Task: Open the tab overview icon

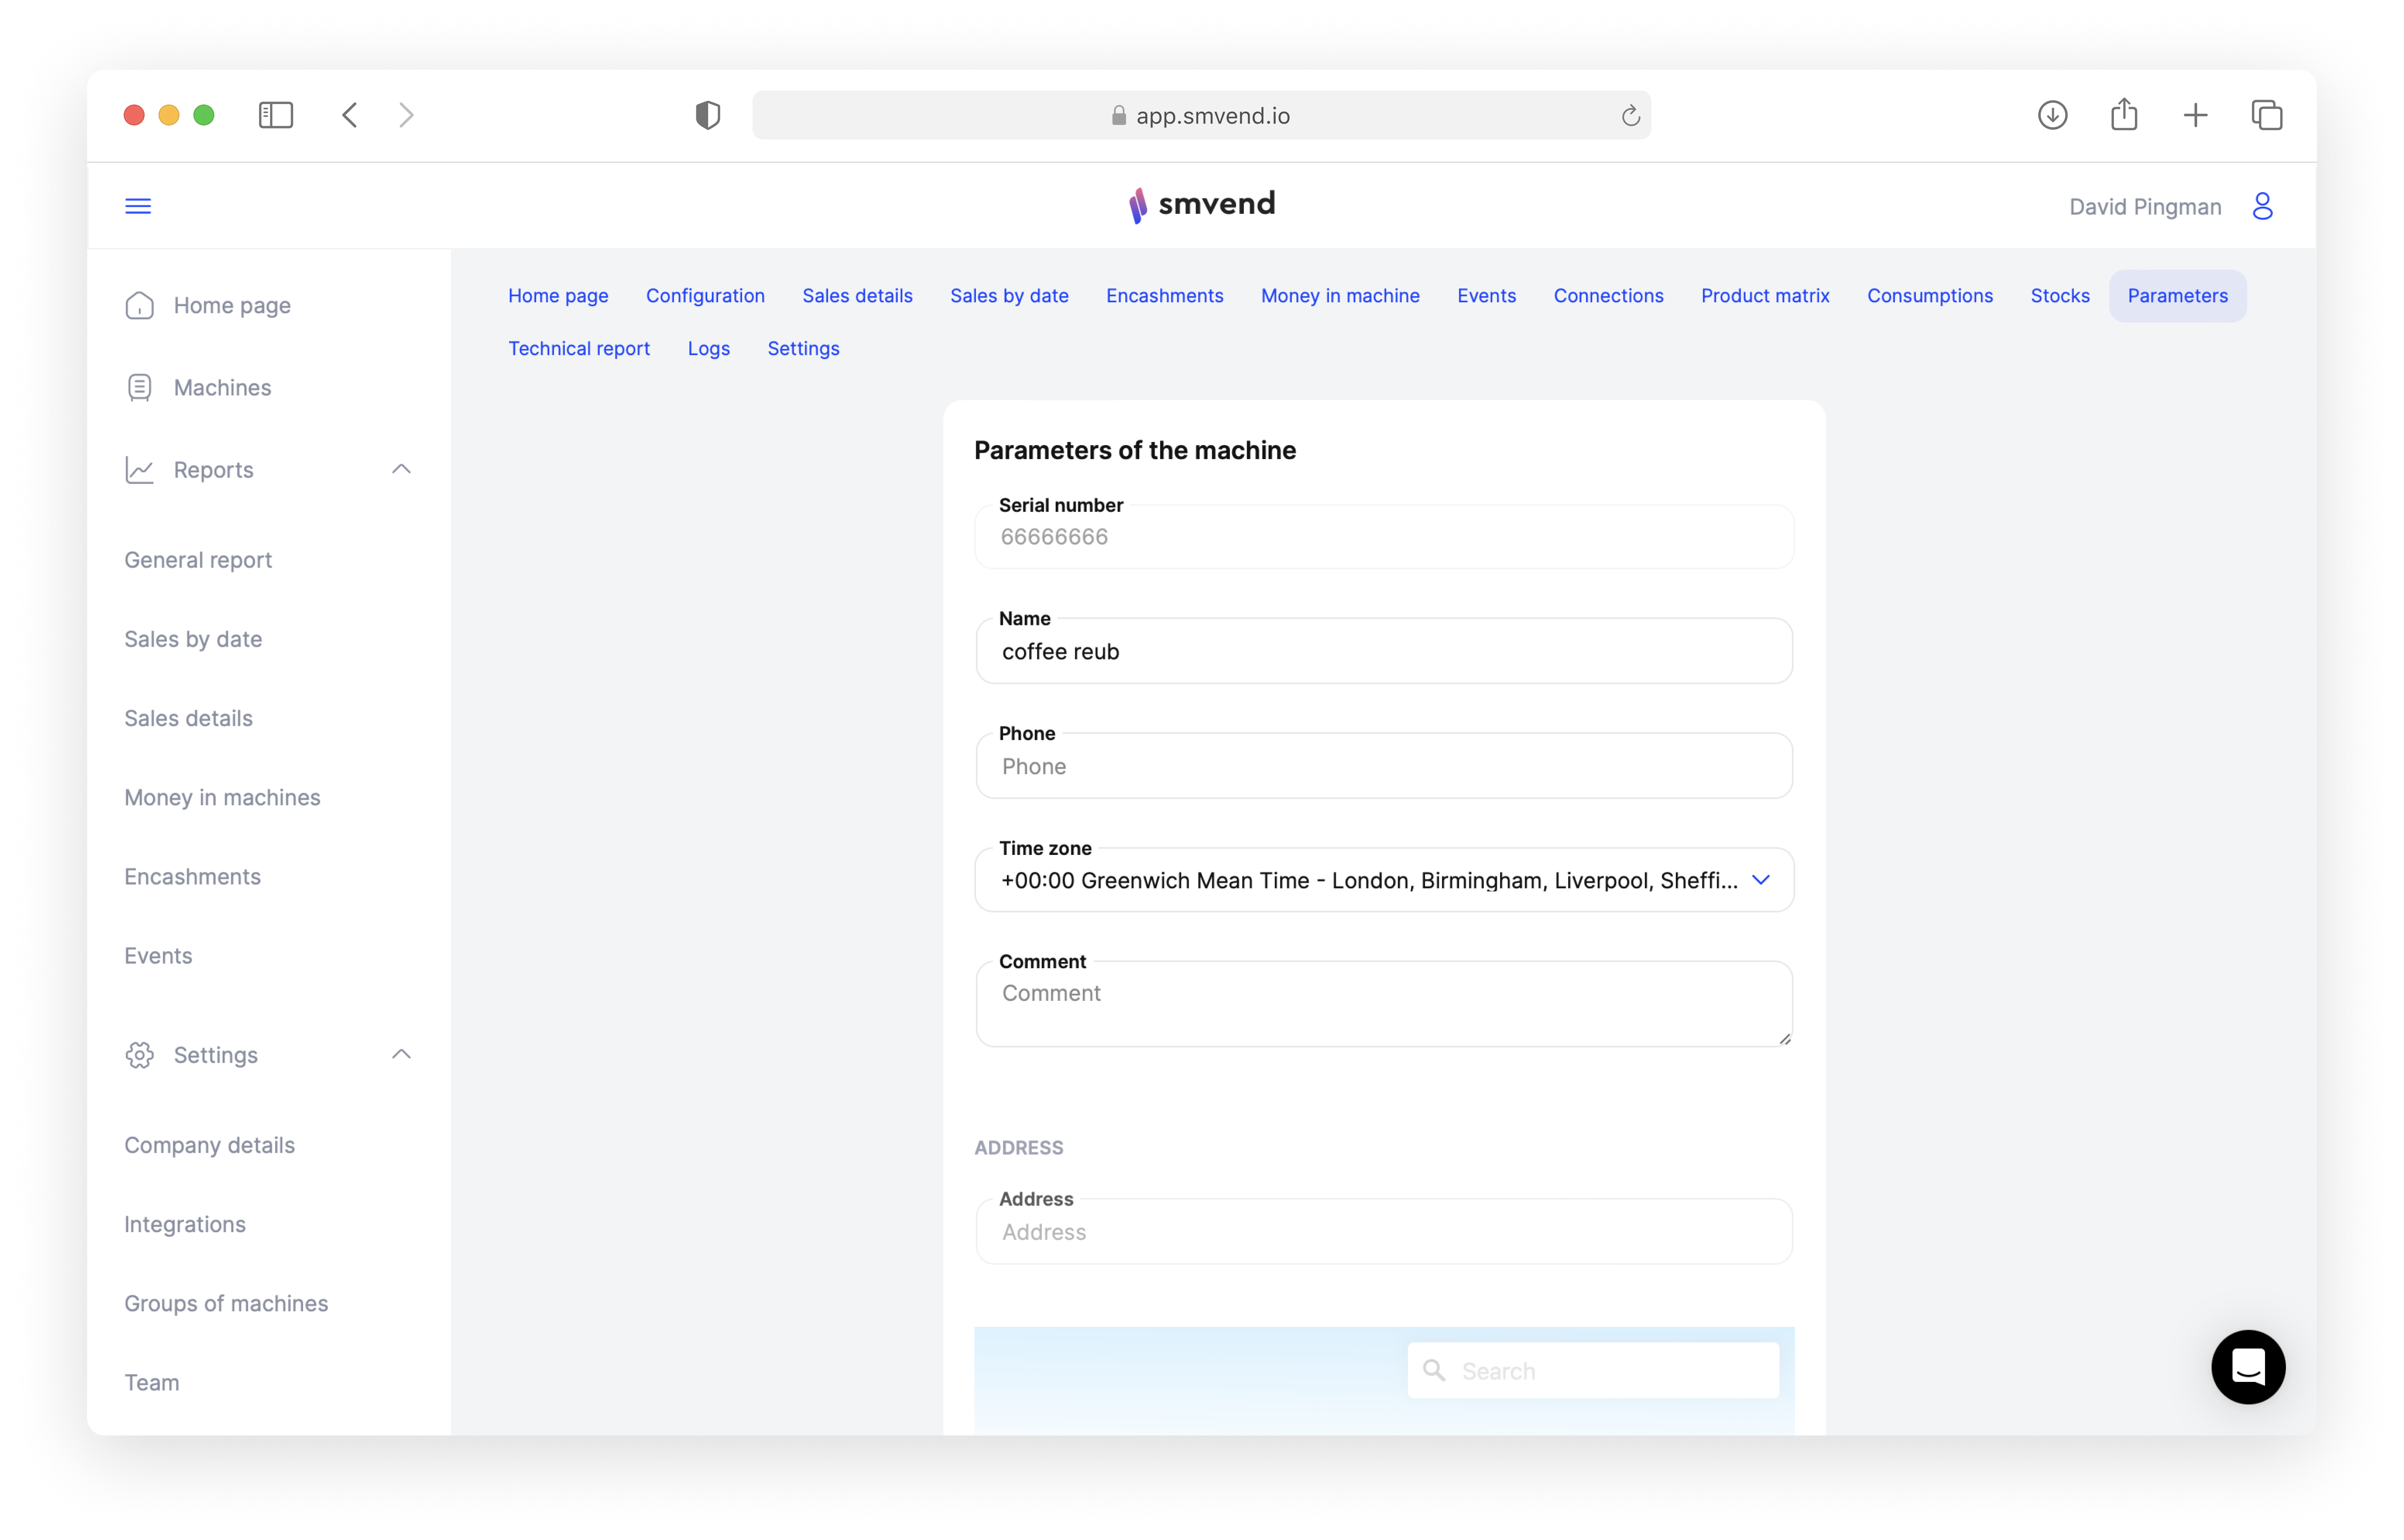Action: point(2266,115)
